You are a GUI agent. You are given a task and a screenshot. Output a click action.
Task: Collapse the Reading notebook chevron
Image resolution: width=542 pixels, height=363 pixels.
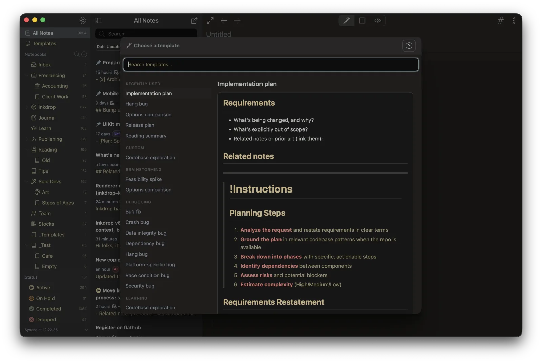point(27,149)
